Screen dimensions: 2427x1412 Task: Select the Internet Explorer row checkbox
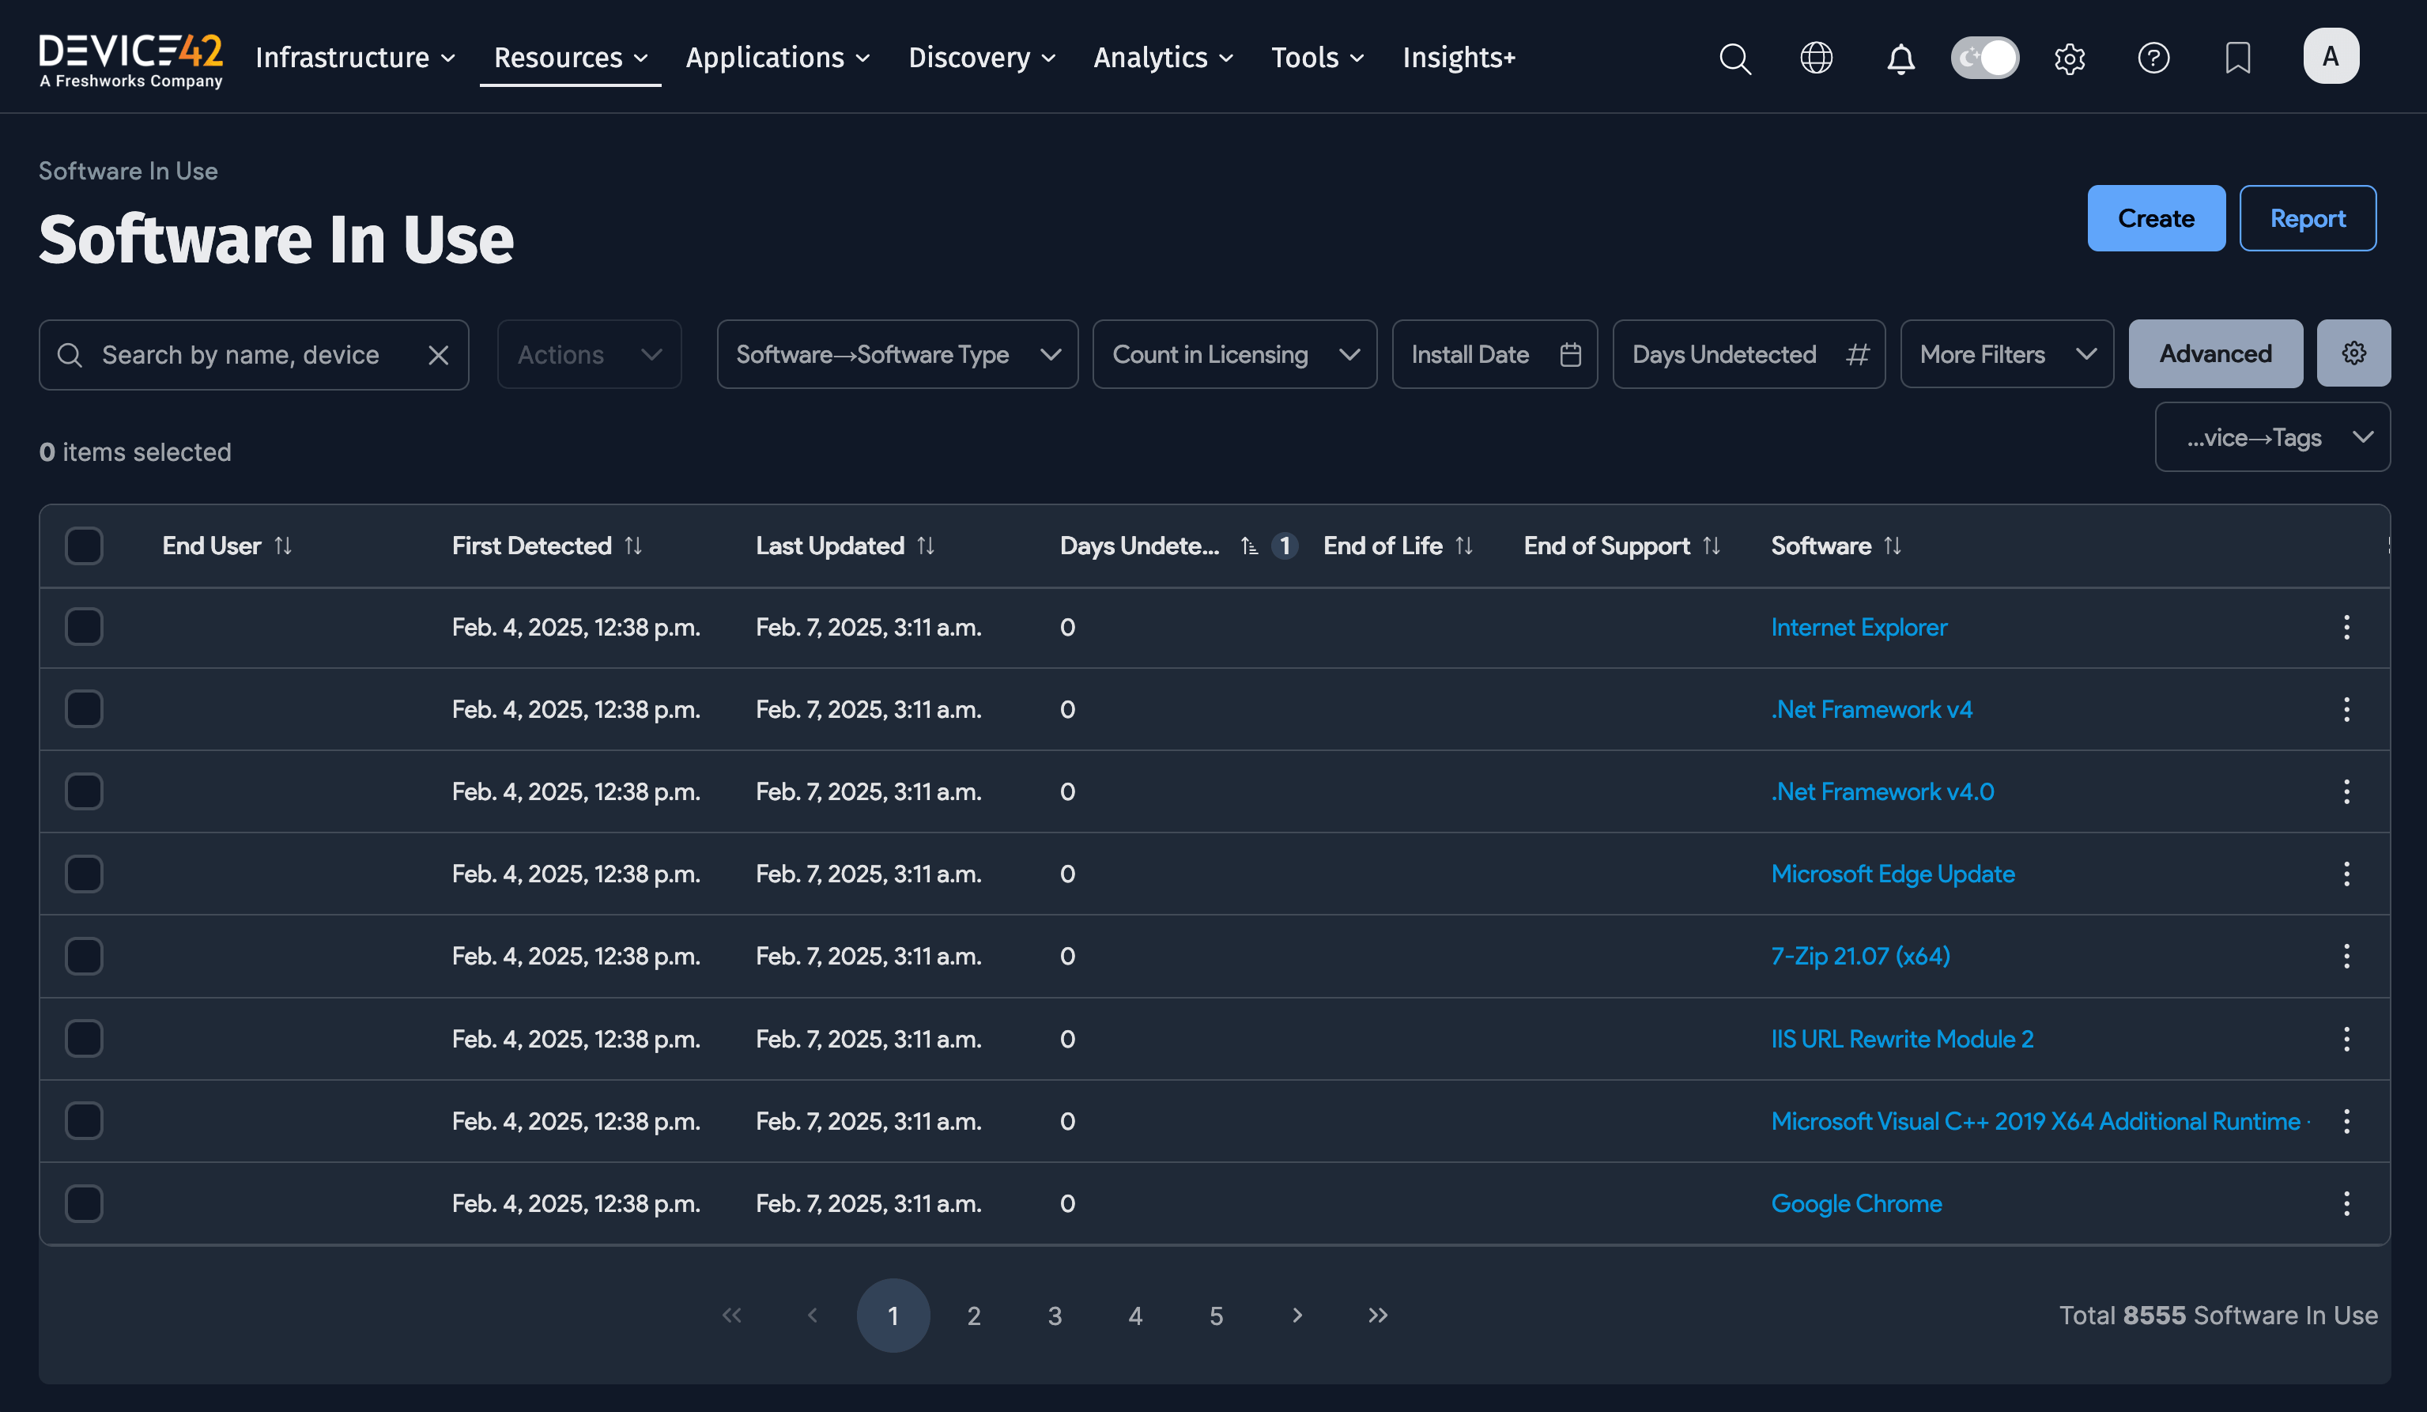(x=84, y=627)
